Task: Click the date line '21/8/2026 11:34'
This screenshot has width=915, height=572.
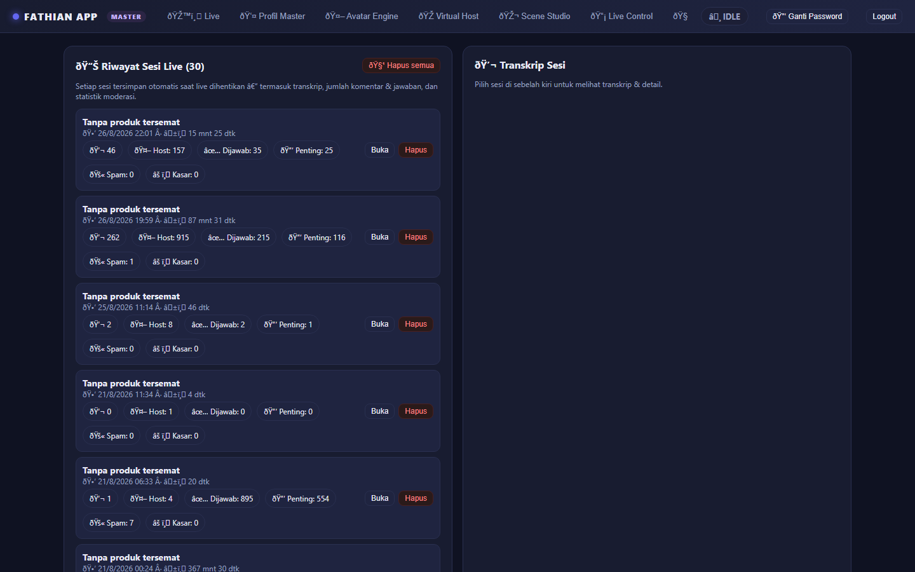Action: click(x=144, y=395)
